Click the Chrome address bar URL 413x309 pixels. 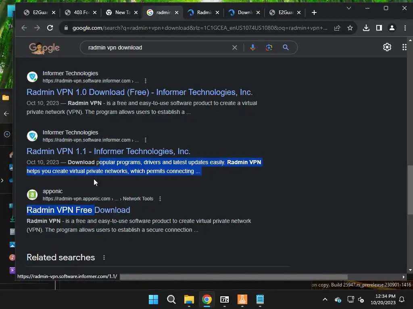pyautogui.click(x=200, y=28)
